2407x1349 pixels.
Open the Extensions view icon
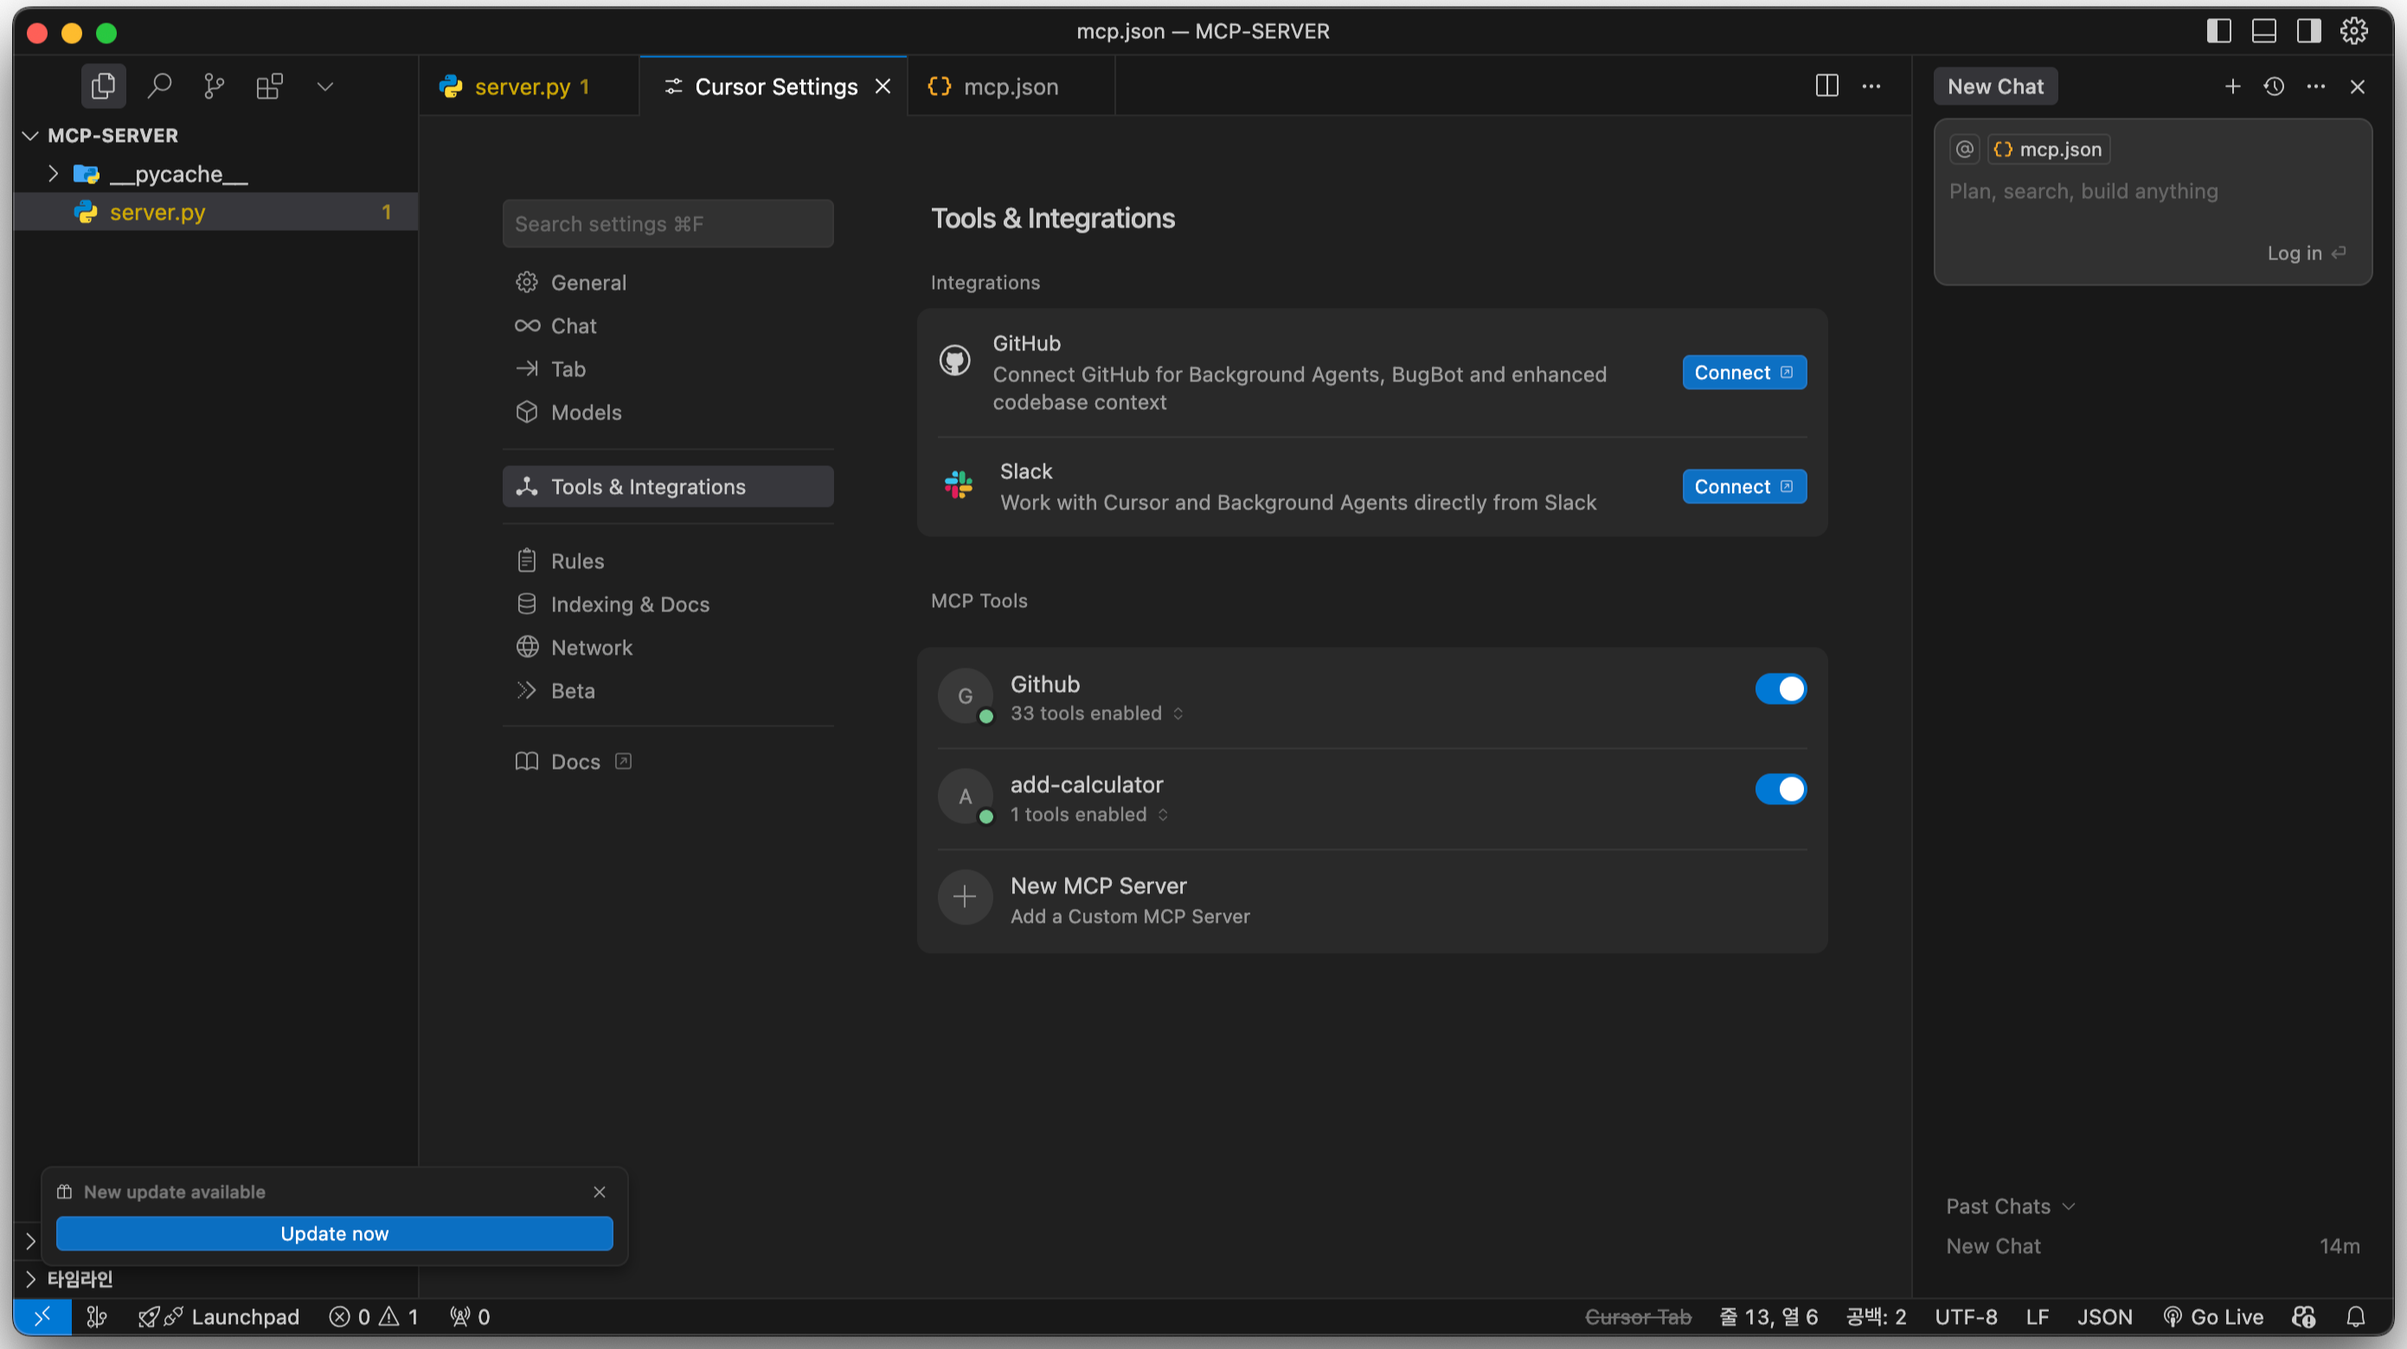click(x=269, y=86)
